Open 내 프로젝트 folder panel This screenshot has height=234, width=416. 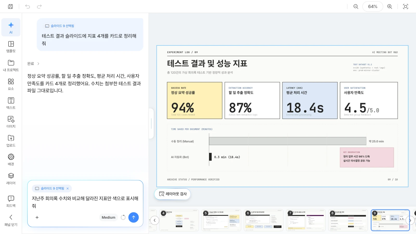coord(11,66)
